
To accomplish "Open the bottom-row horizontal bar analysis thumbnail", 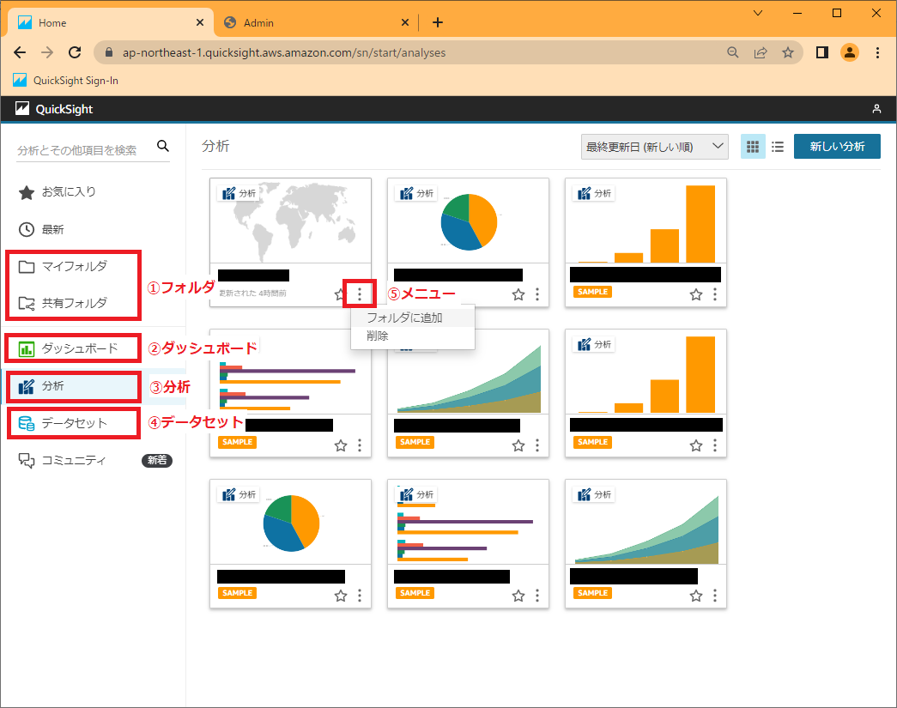I will pyautogui.click(x=468, y=522).
